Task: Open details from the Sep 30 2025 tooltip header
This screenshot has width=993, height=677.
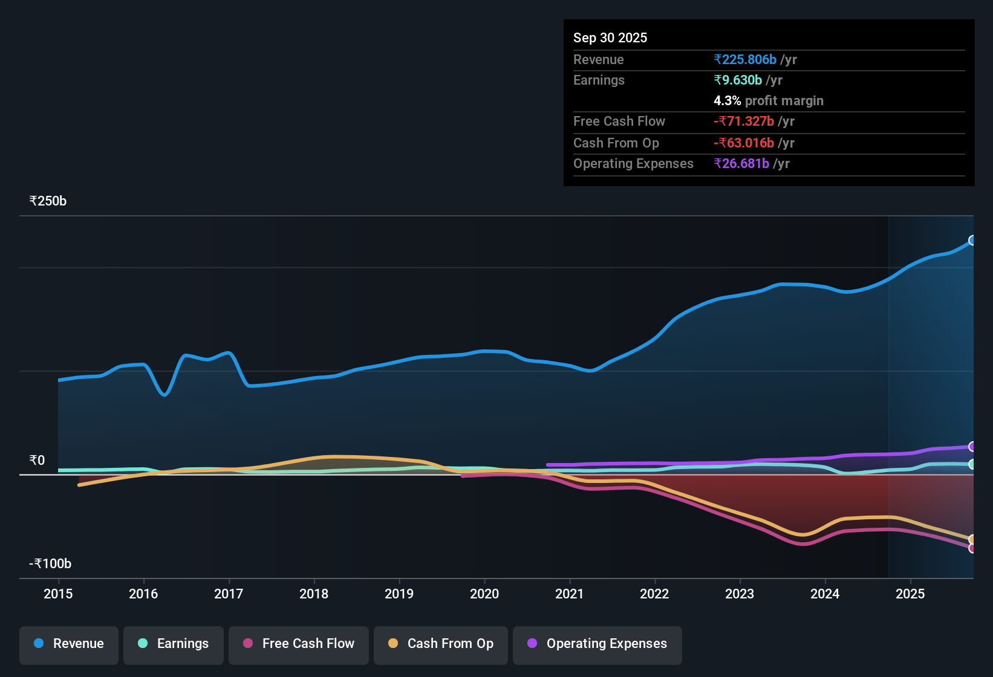Action: pyautogui.click(x=610, y=37)
